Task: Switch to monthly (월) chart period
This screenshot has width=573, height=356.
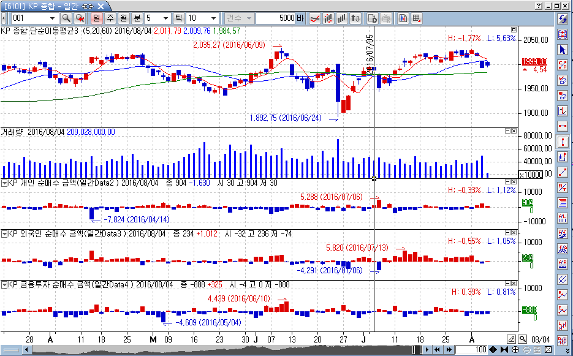Action: tap(123, 18)
